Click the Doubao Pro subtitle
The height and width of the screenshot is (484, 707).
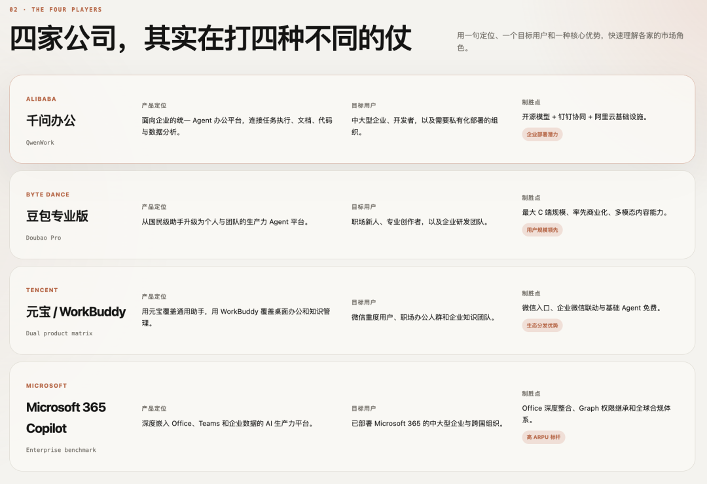click(x=43, y=238)
